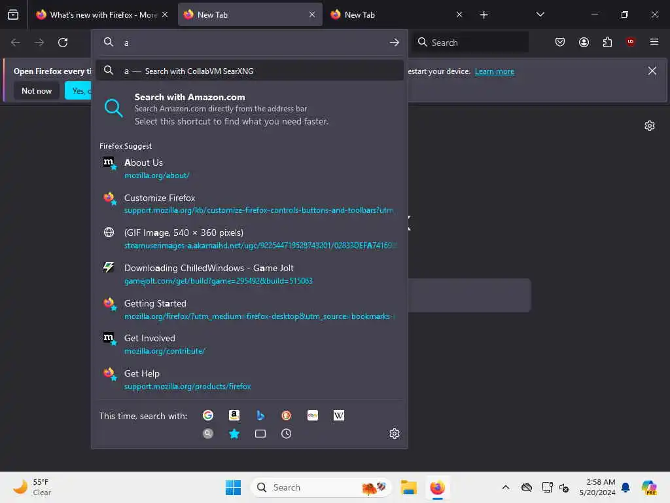Open Downloading ChilledWindows Game Jolt suggestion

(249, 274)
